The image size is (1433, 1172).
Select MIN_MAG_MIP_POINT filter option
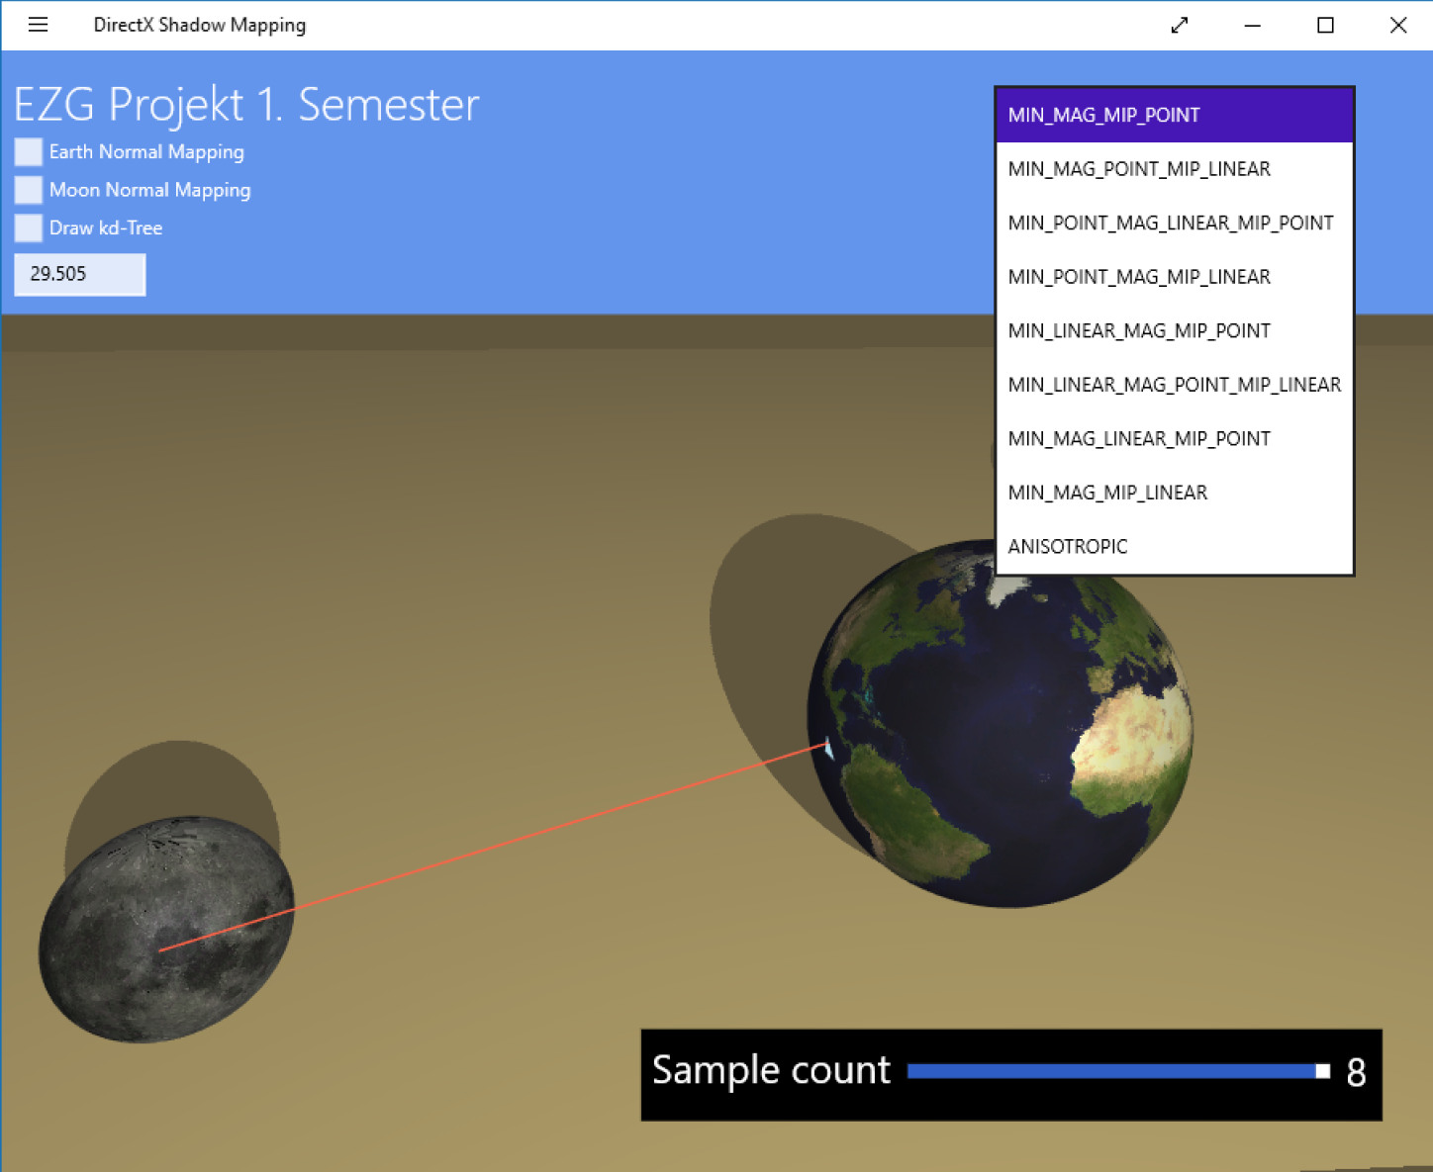point(1174,115)
